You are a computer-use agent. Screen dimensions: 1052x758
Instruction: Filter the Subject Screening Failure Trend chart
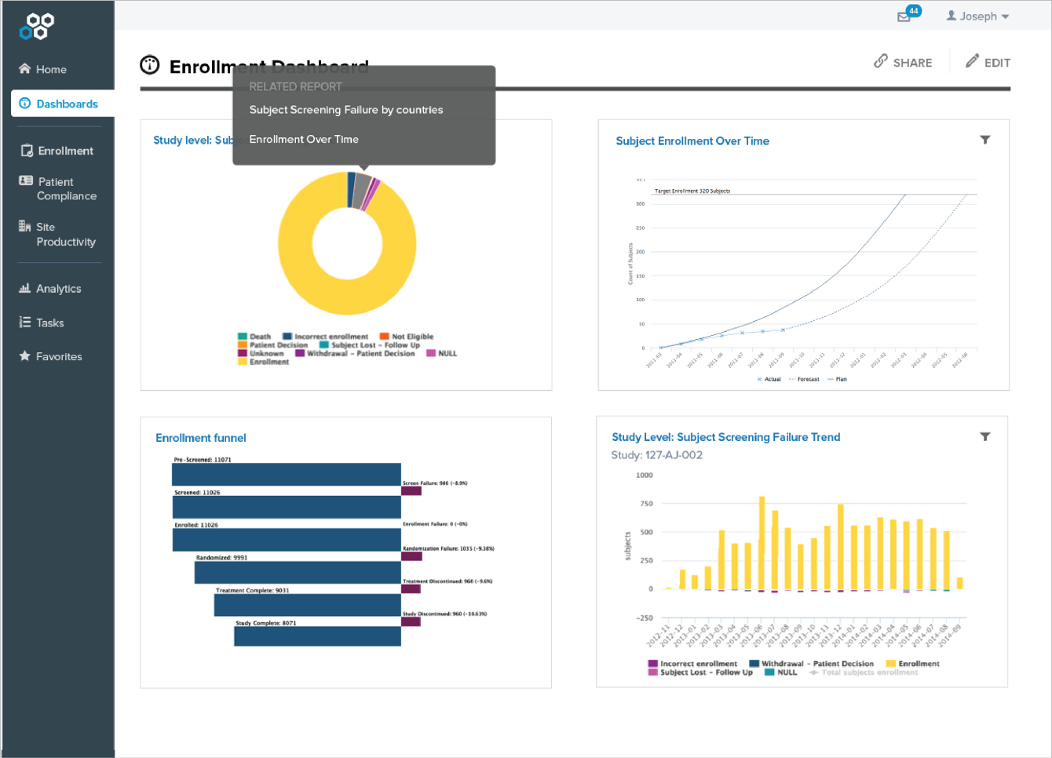pyautogui.click(x=985, y=436)
